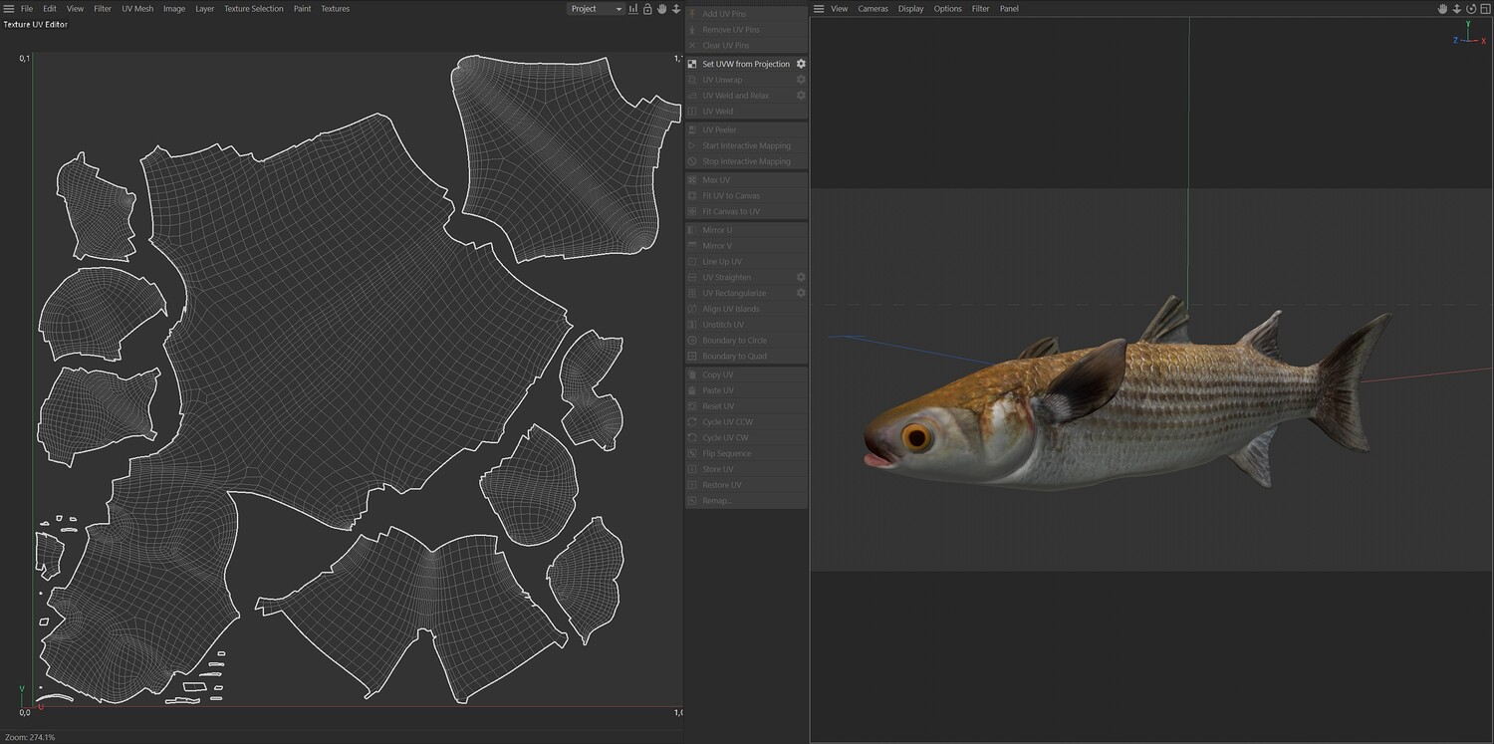Click the histogram icon beside Project dropdown
1494x744 pixels.
coord(633,9)
